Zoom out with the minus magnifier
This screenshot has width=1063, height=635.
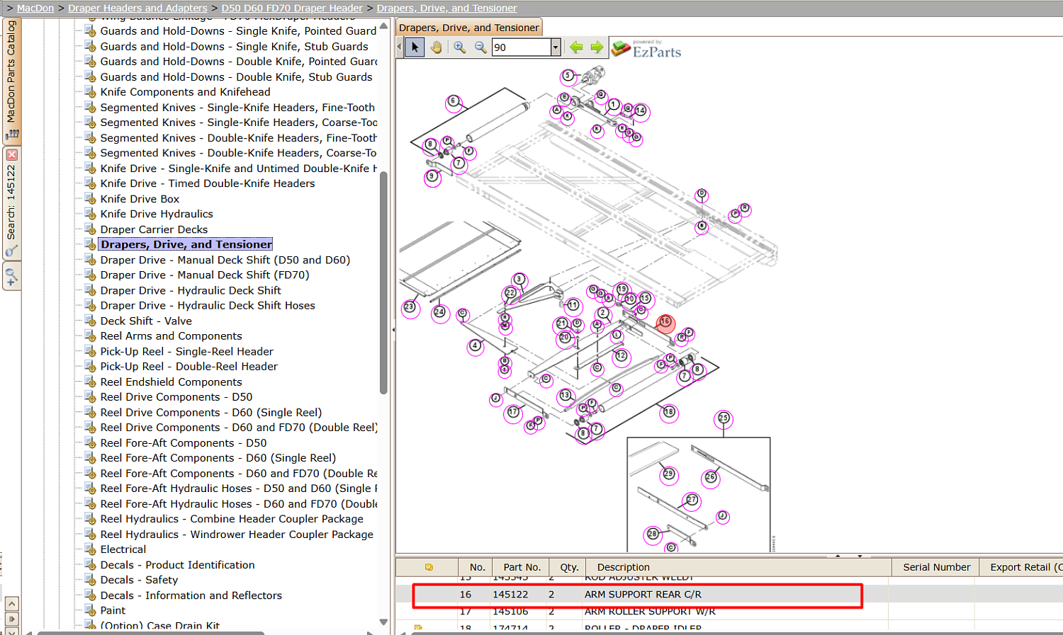(480, 47)
